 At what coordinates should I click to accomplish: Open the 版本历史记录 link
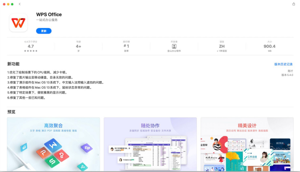click(x=283, y=64)
